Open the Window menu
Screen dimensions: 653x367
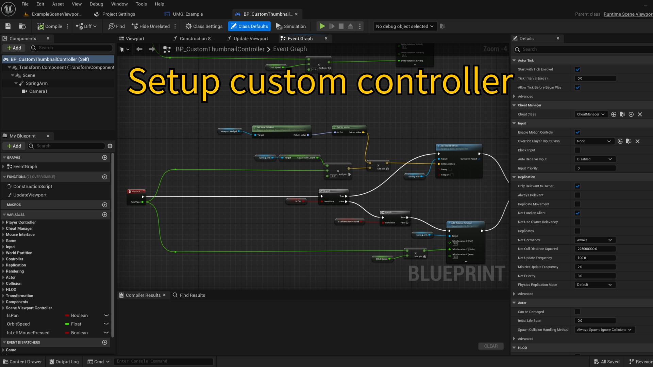tap(119, 4)
